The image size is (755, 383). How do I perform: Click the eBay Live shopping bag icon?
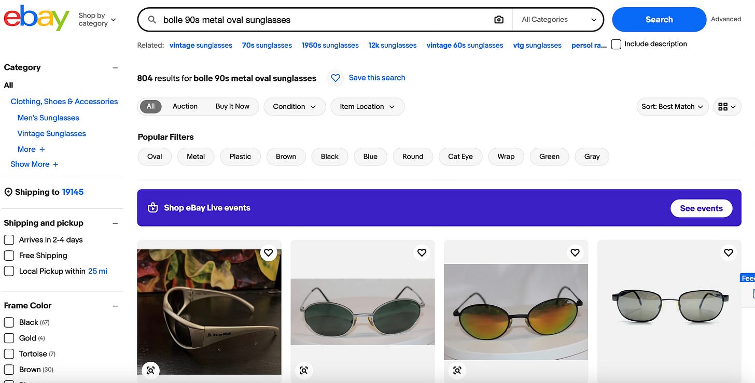[152, 208]
